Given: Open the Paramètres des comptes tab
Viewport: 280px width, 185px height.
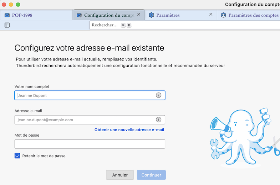Looking at the screenshot, I should (x=250, y=15).
